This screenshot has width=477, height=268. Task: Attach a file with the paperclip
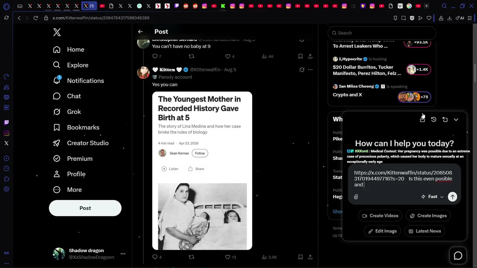pyautogui.click(x=356, y=197)
